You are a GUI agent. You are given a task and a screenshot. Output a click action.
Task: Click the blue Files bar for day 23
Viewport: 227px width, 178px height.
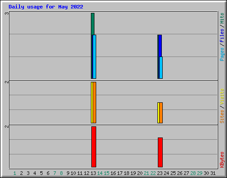pyautogui.click(x=160, y=46)
